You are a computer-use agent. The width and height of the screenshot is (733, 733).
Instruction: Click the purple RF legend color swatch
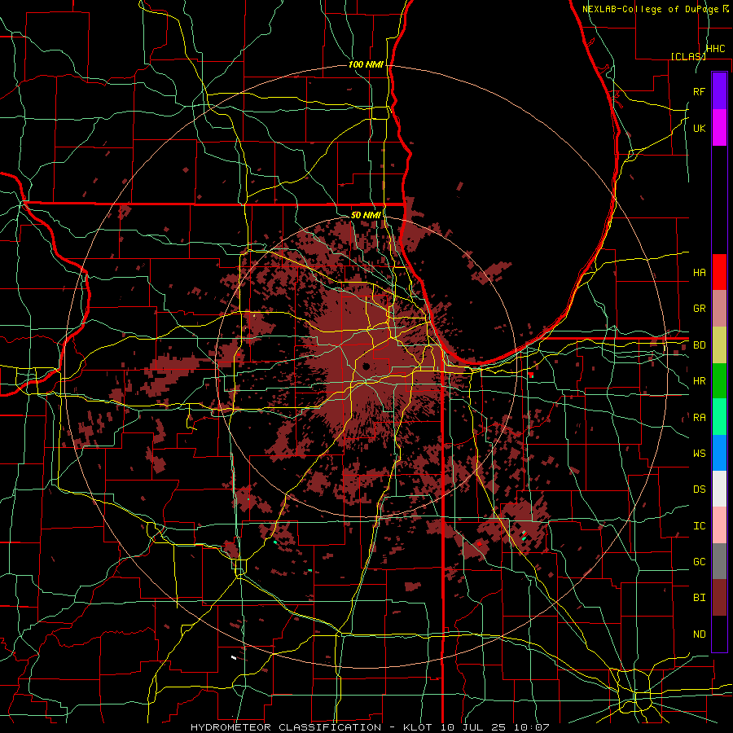[x=719, y=90]
